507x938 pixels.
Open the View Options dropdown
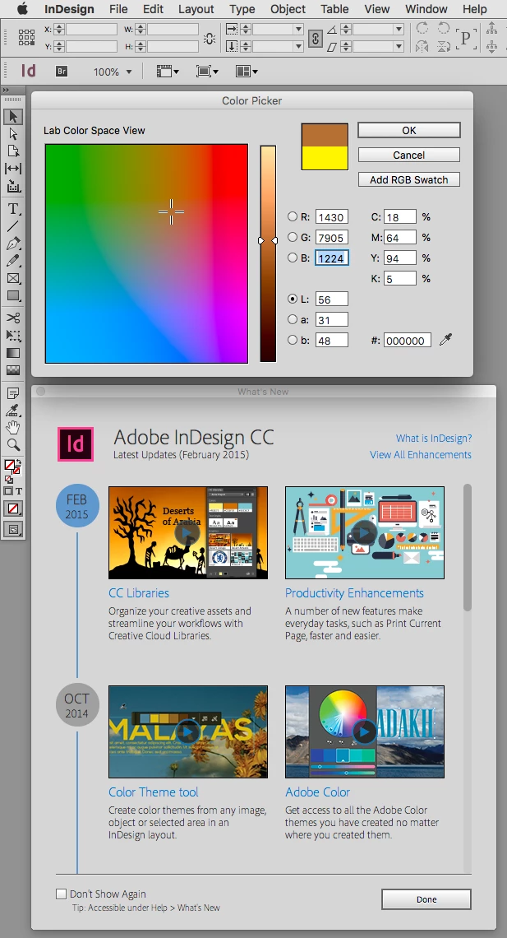[168, 72]
